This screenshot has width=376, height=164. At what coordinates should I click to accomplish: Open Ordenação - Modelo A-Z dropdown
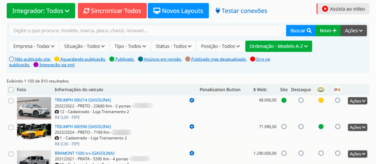pos(279,46)
